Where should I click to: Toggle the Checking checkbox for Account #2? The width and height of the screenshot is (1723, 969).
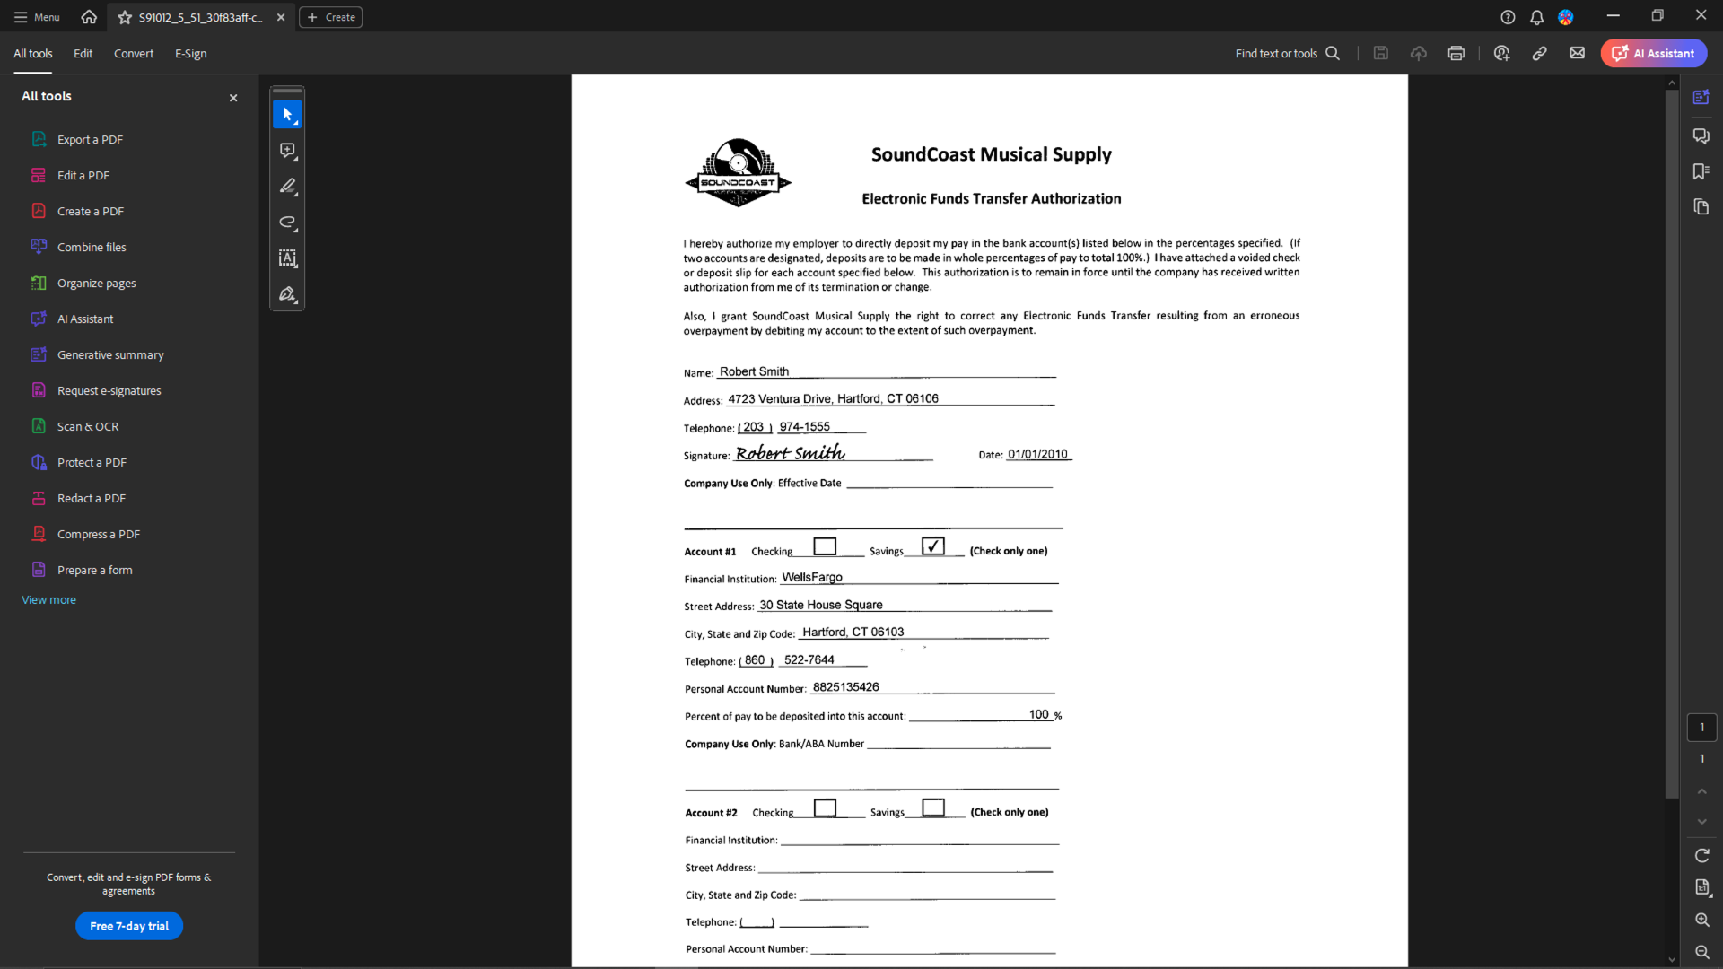pyautogui.click(x=825, y=807)
